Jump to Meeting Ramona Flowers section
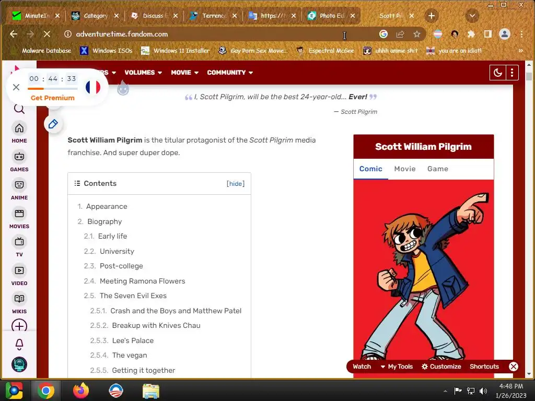This screenshot has width=535, height=401. (142, 281)
